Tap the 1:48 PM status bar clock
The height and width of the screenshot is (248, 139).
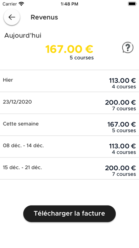[69, 4]
